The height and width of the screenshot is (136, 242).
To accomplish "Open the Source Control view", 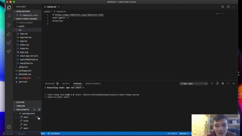I will [x=9, y=25].
